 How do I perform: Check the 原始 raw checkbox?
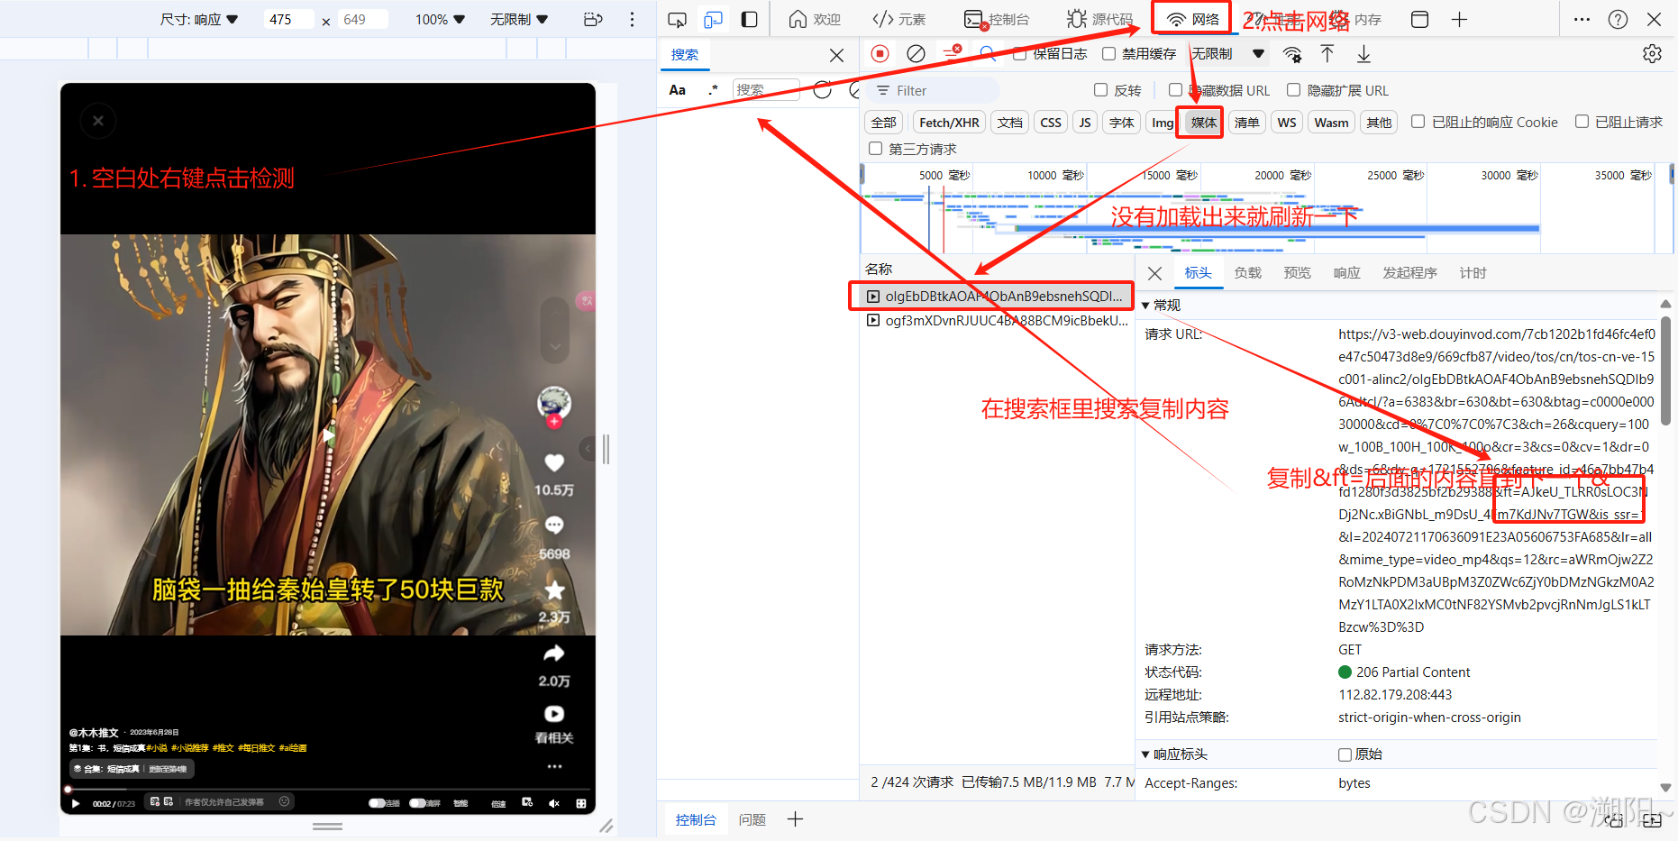[1345, 754]
